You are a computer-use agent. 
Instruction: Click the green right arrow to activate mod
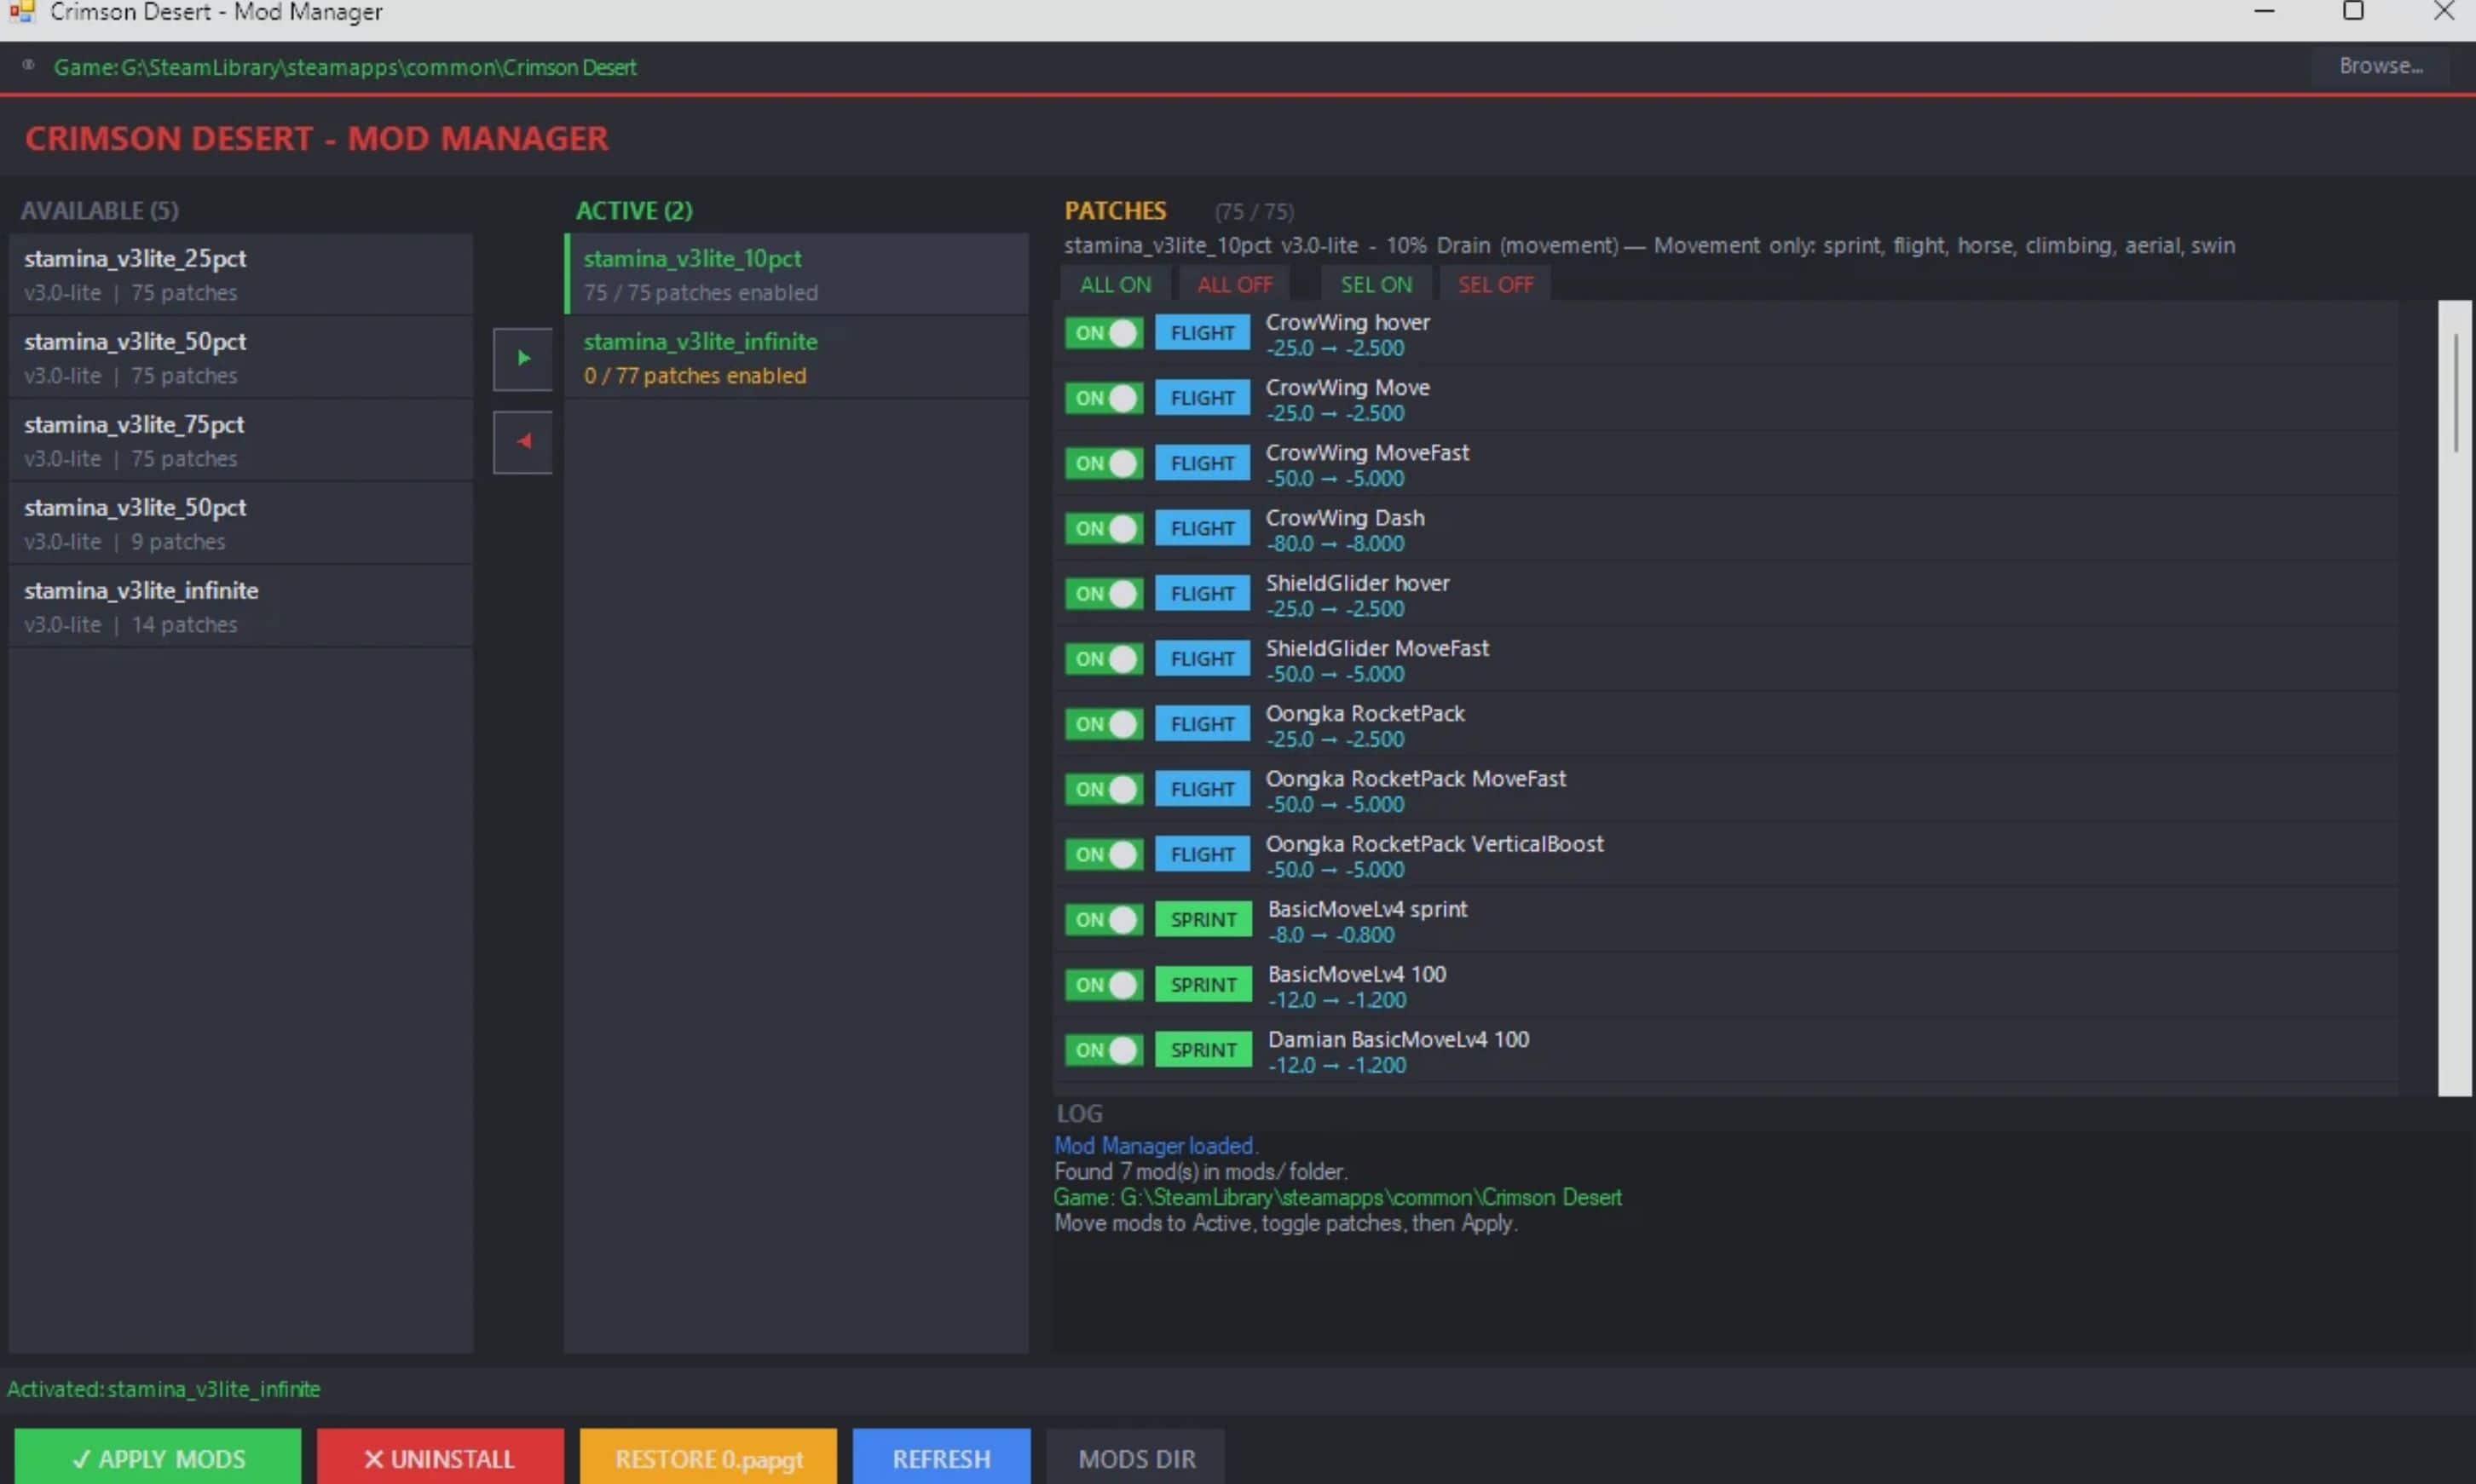pyautogui.click(x=522, y=358)
